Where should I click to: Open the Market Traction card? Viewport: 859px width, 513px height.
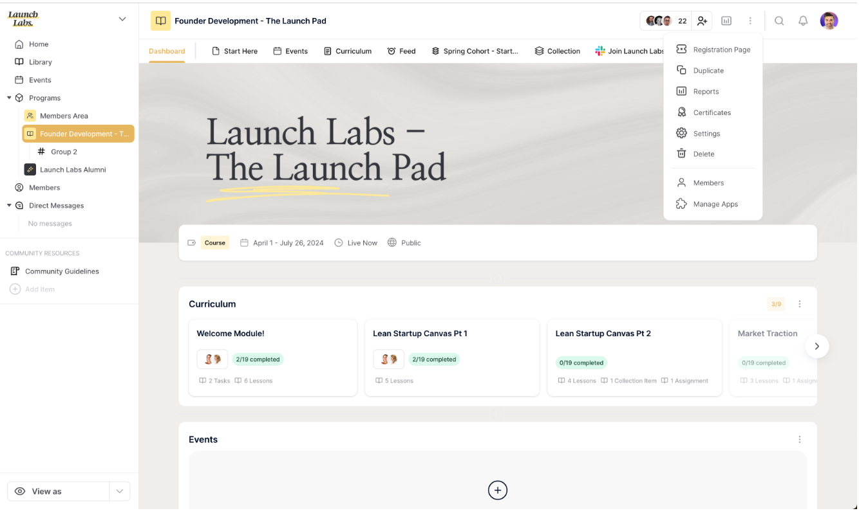pos(773,357)
